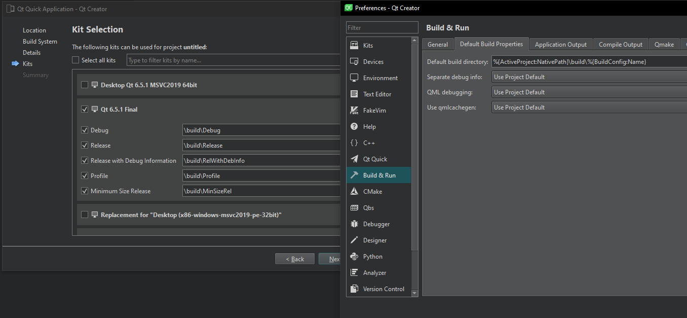The height and width of the screenshot is (318, 687).
Task: Open Version Control category icon
Action: tap(354, 289)
